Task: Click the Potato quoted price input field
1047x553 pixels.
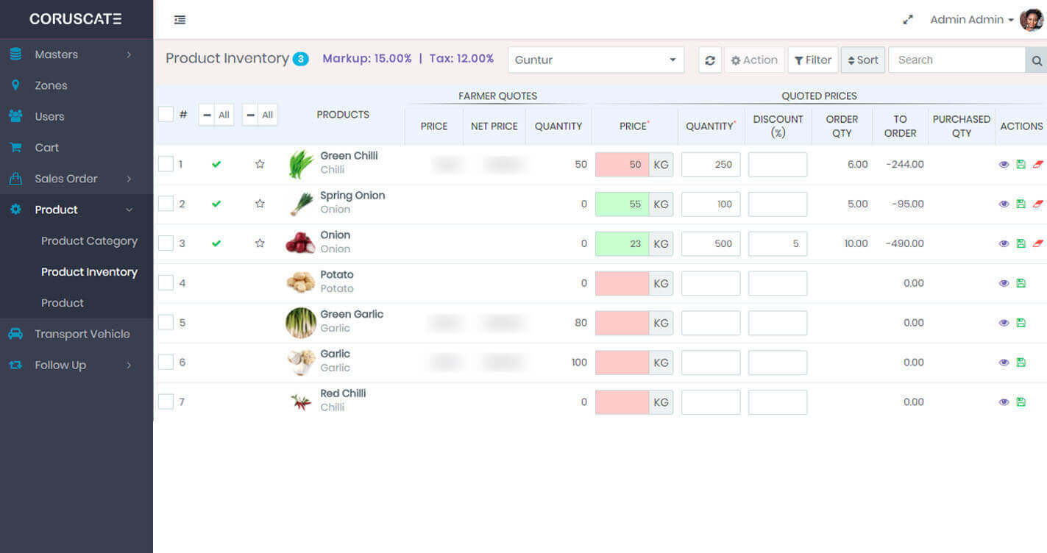Action: coord(622,283)
